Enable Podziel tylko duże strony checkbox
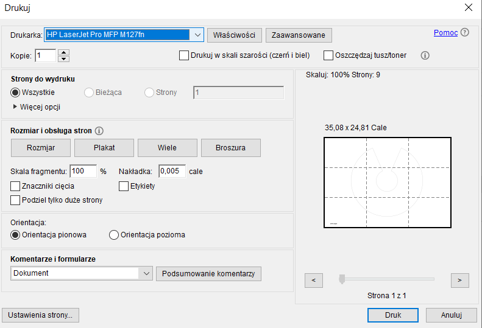The height and width of the screenshot is (328, 482). pos(15,200)
